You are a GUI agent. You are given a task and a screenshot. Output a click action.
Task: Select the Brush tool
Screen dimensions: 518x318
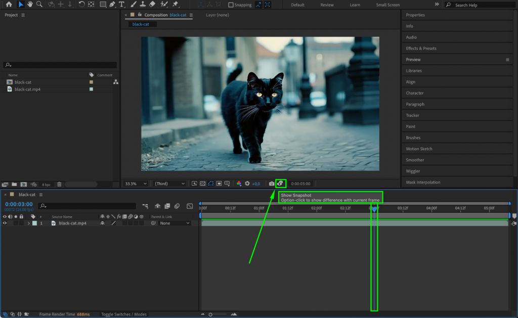(x=133, y=5)
